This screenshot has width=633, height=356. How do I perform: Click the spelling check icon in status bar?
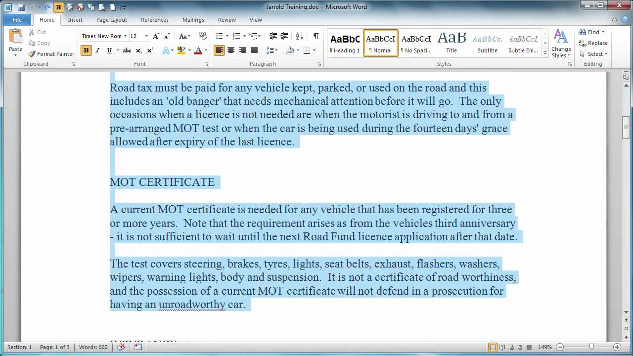[121, 347]
